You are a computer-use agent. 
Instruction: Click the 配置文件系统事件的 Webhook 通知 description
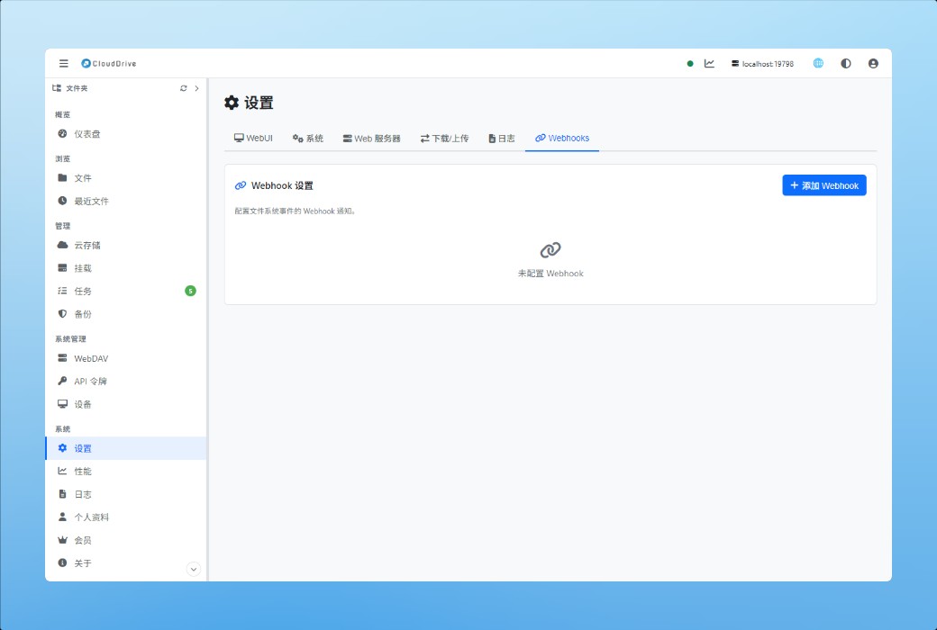pyautogui.click(x=296, y=211)
